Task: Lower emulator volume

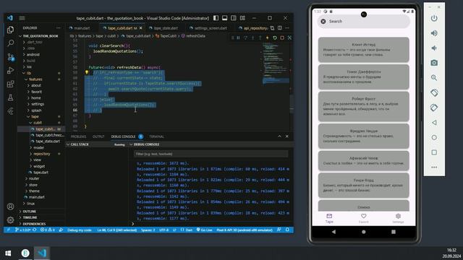Action: click(x=434, y=48)
